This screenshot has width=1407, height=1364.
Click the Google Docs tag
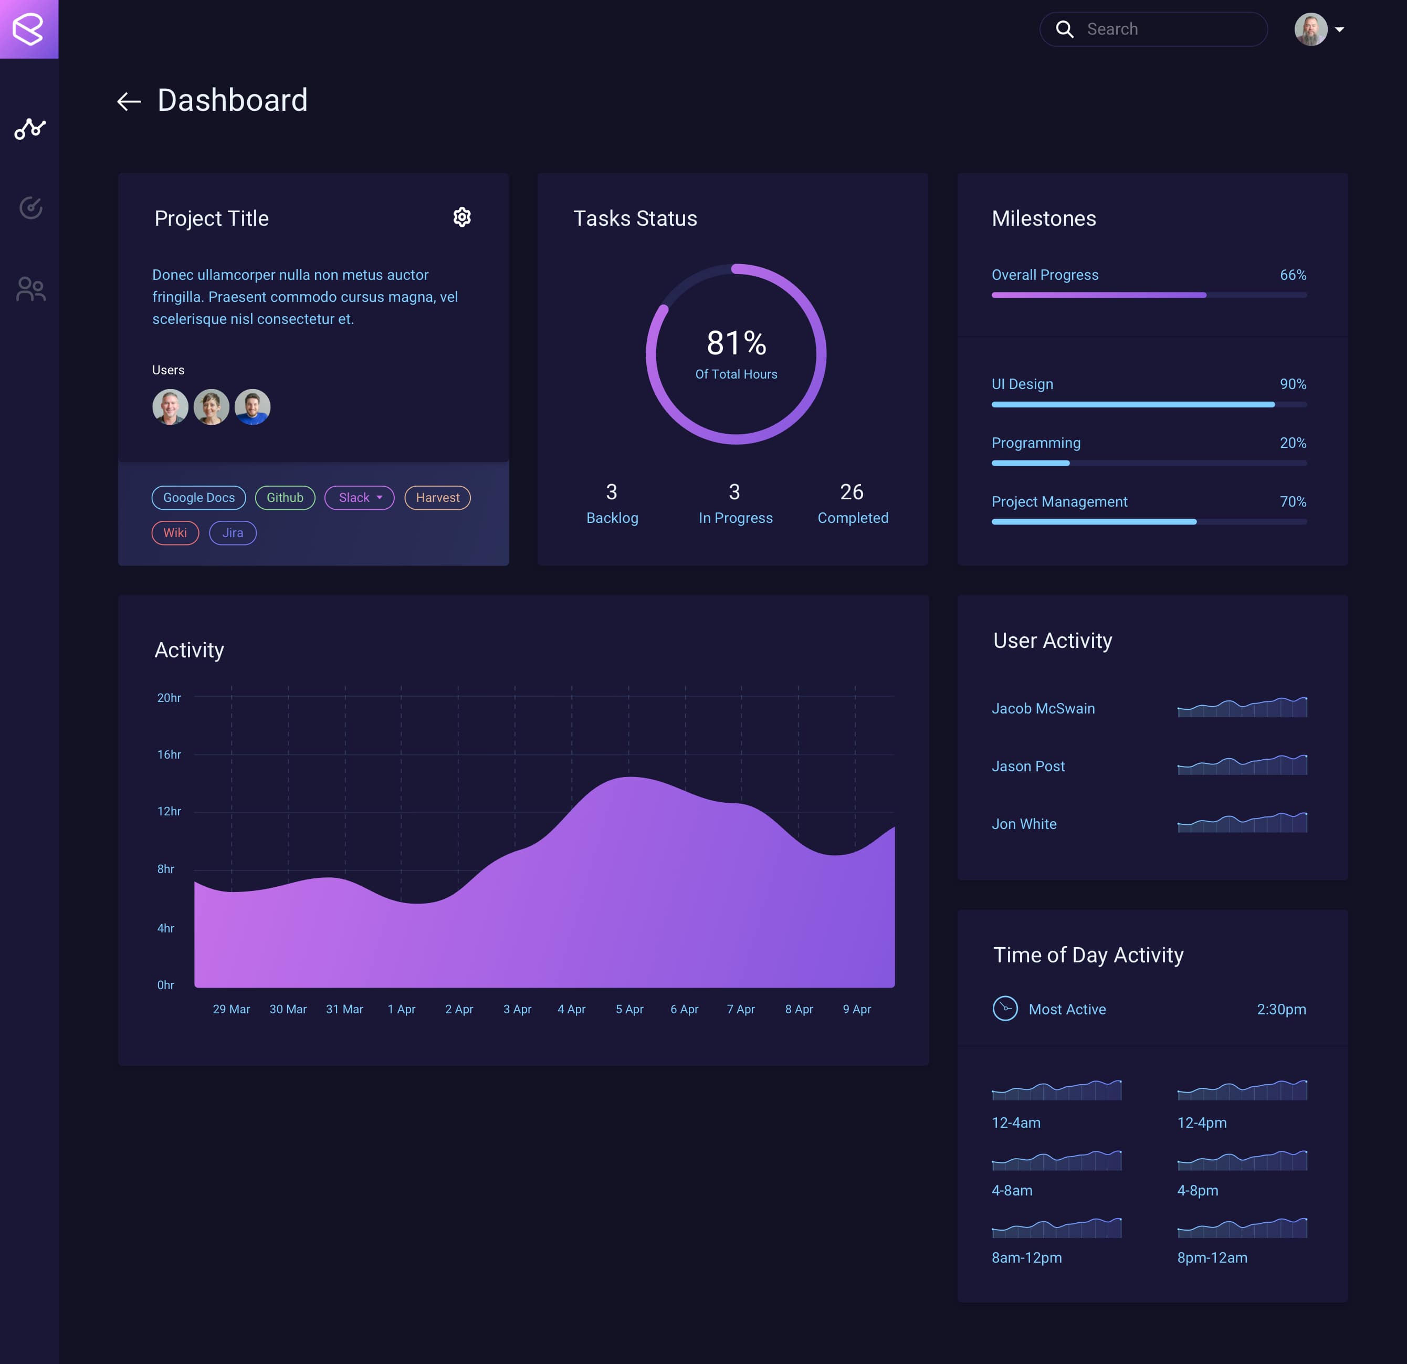click(198, 498)
